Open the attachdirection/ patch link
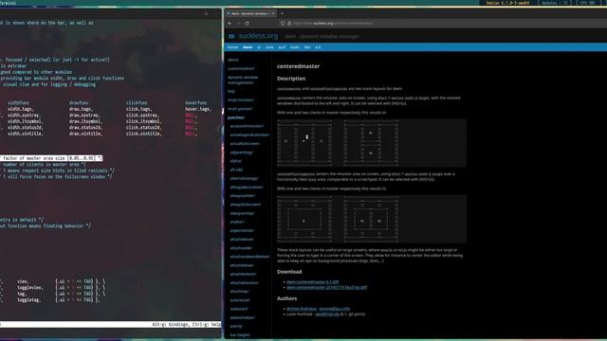The width and height of the screenshot is (607, 341). coord(245,282)
